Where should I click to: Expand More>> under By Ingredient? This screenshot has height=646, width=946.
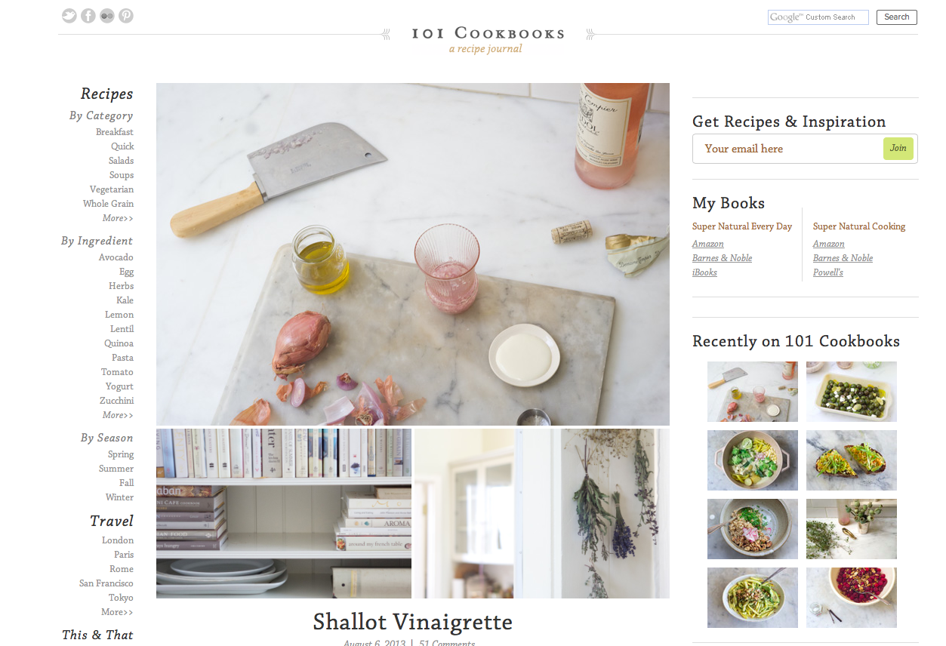[118, 415]
